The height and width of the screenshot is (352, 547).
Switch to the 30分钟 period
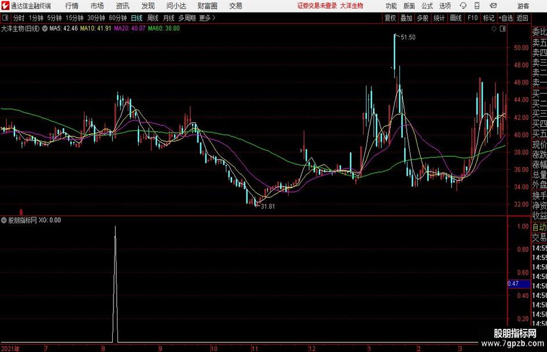tap(96, 18)
